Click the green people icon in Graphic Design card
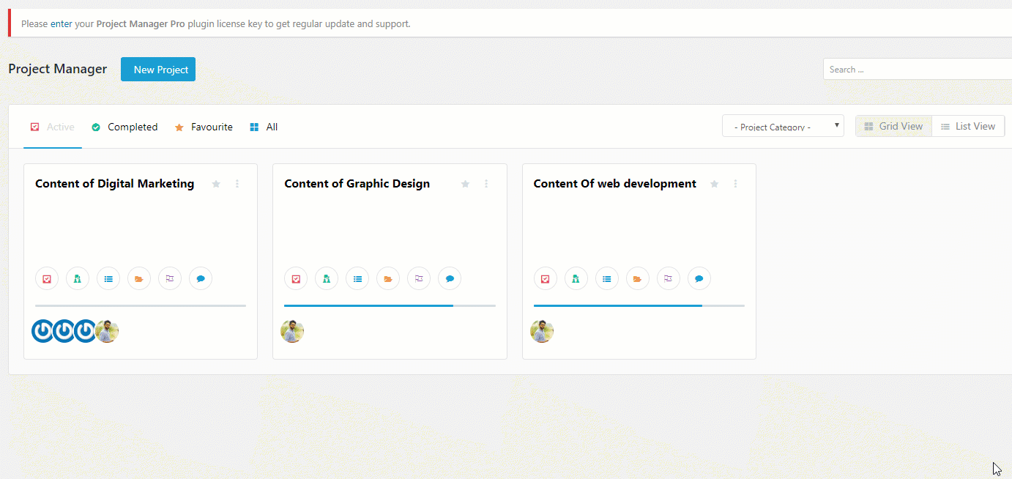Screen dimensions: 1012x479 pos(327,278)
